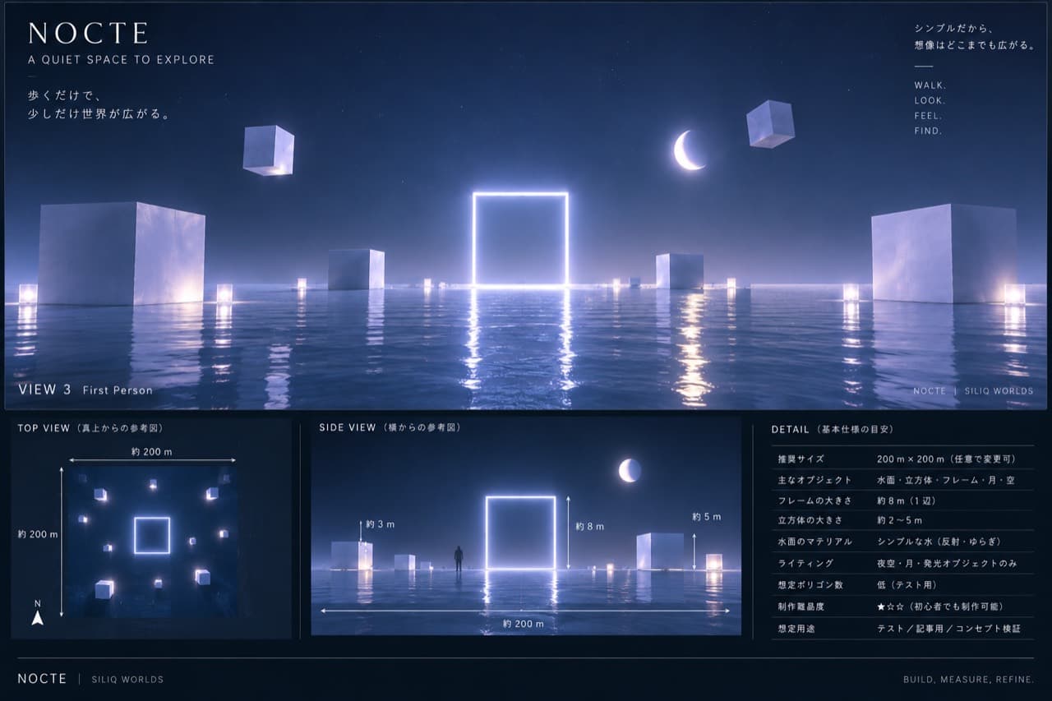Click the "約 3 m" measurement label

coord(380,524)
